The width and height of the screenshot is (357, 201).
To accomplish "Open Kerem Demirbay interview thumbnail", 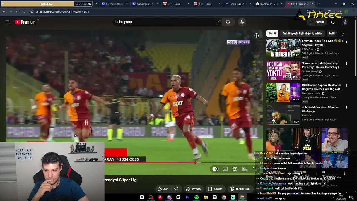I will (283, 70).
